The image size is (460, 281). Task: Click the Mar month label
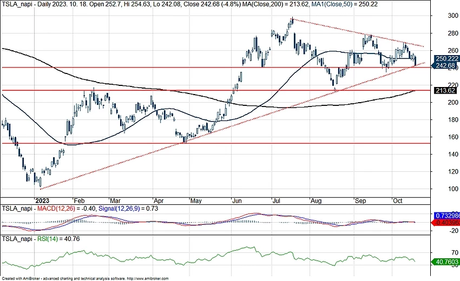115,200
